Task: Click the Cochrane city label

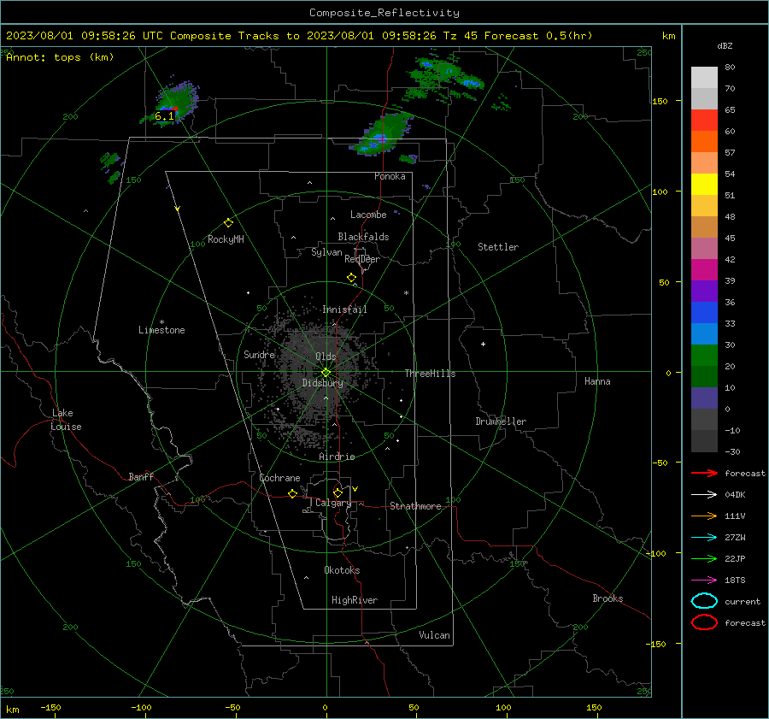Action: (x=279, y=478)
